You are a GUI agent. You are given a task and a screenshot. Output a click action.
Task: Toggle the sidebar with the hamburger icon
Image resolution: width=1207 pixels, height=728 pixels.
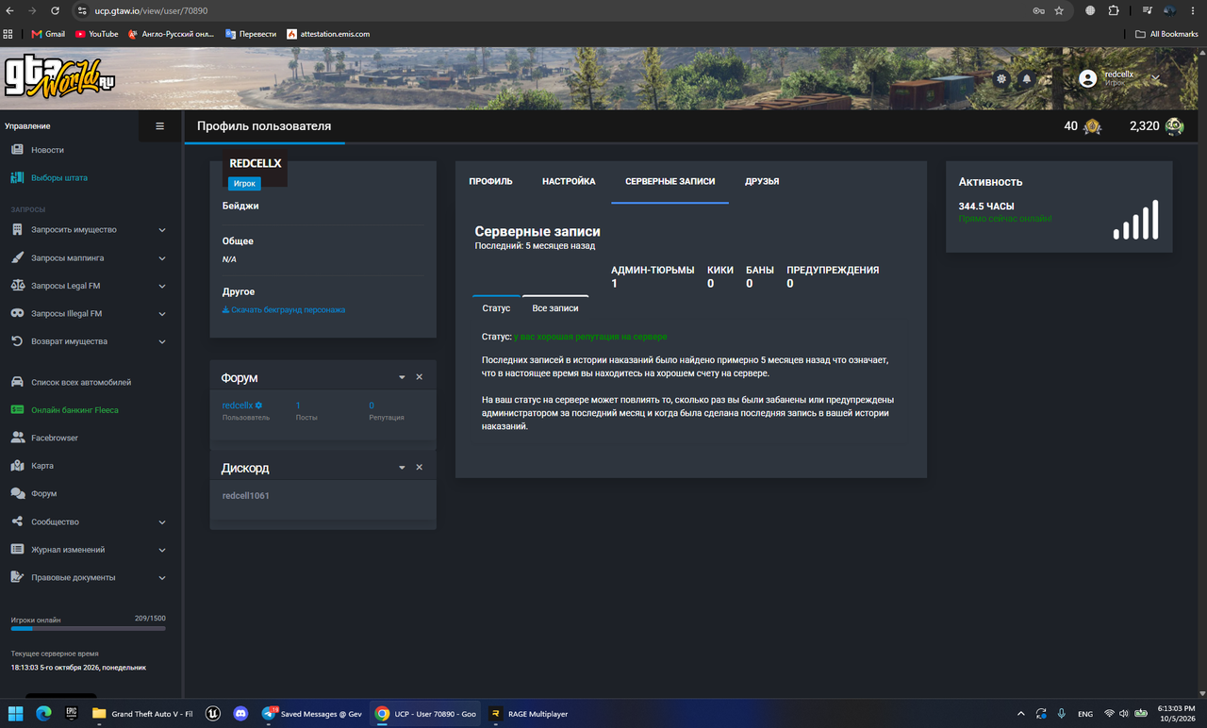point(160,126)
